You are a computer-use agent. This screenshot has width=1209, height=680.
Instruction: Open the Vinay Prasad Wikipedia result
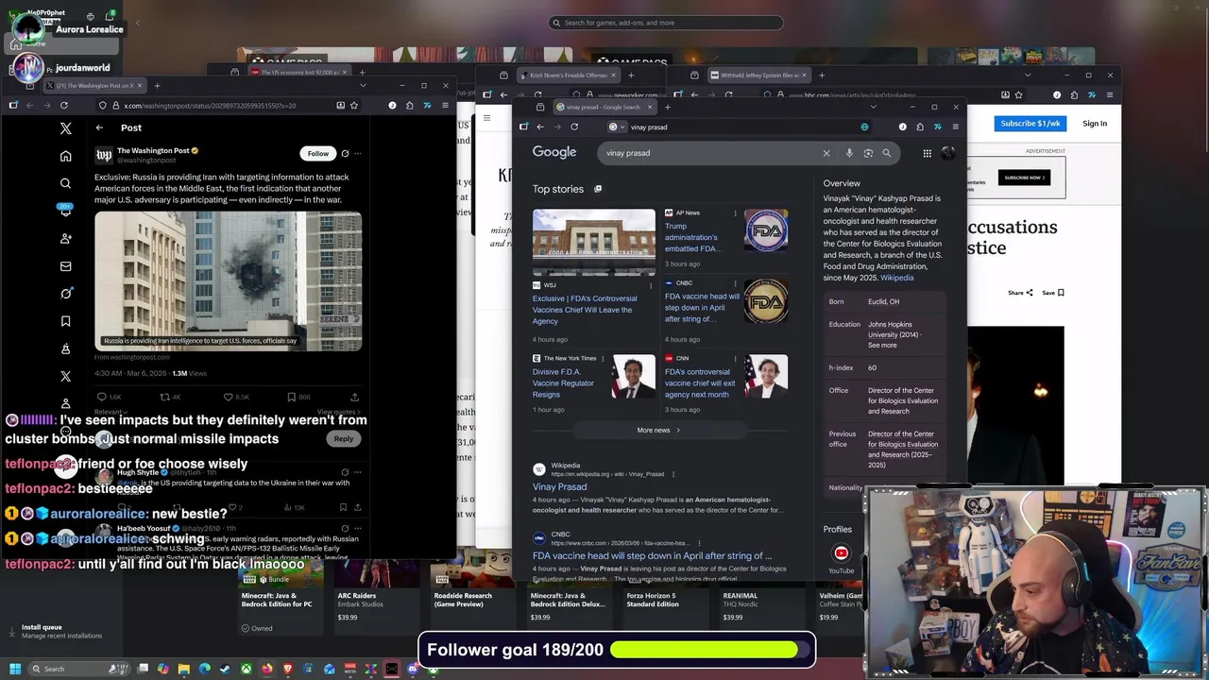pyautogui.click(x=559, y=486)
